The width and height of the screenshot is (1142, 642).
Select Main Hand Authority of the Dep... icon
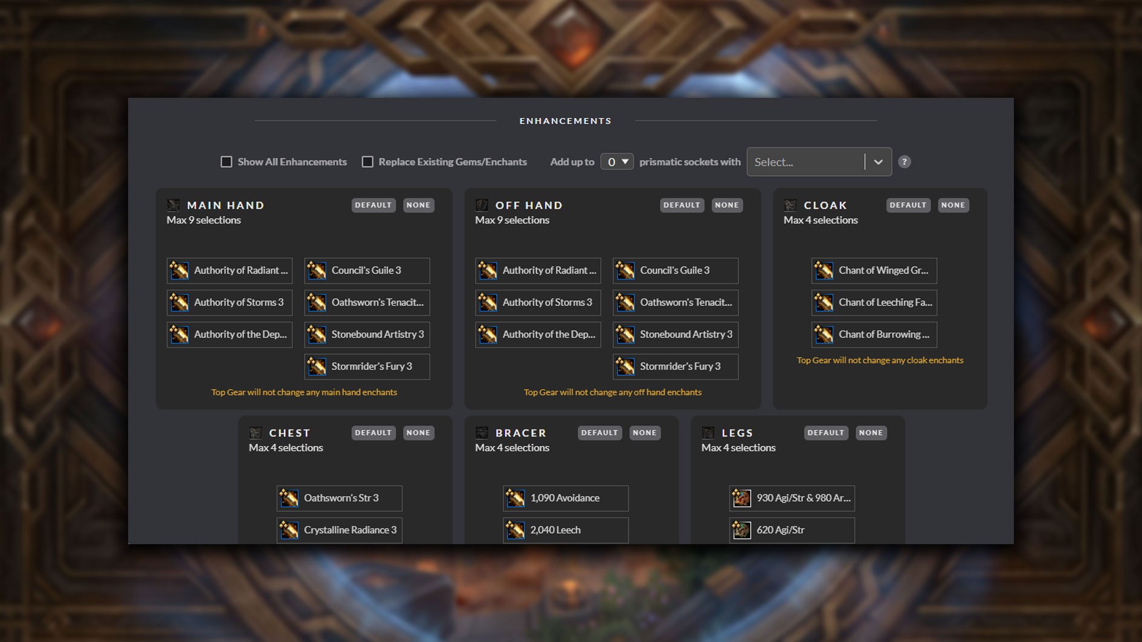(x=179, y=335)
